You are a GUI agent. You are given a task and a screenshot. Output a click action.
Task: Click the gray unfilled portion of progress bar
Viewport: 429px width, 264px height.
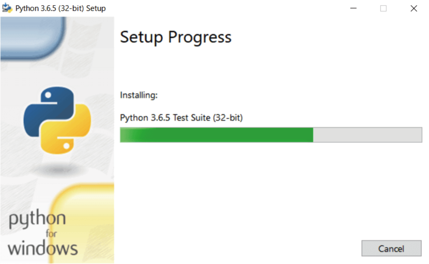click(367, 135)
